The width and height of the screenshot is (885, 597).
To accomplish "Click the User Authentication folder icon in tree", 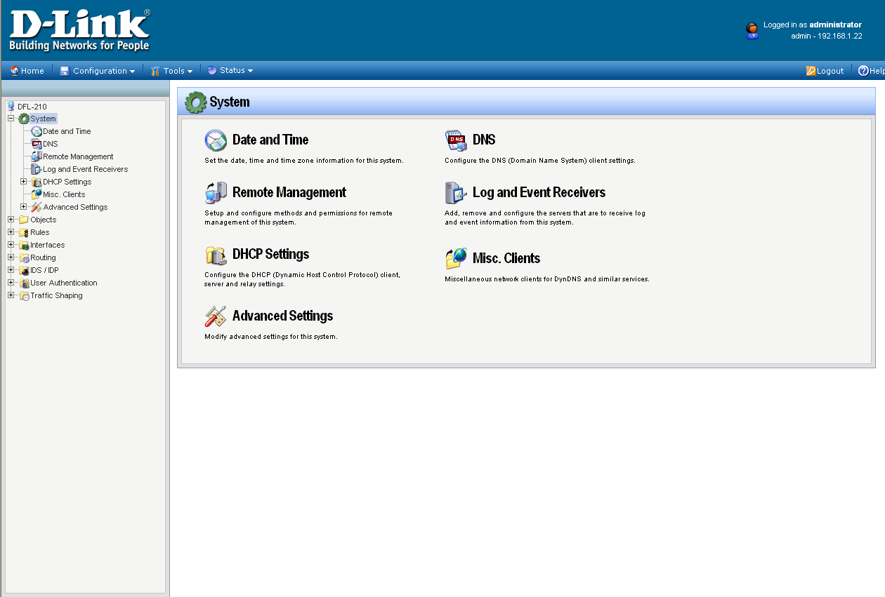I will (x=24, y=283).
